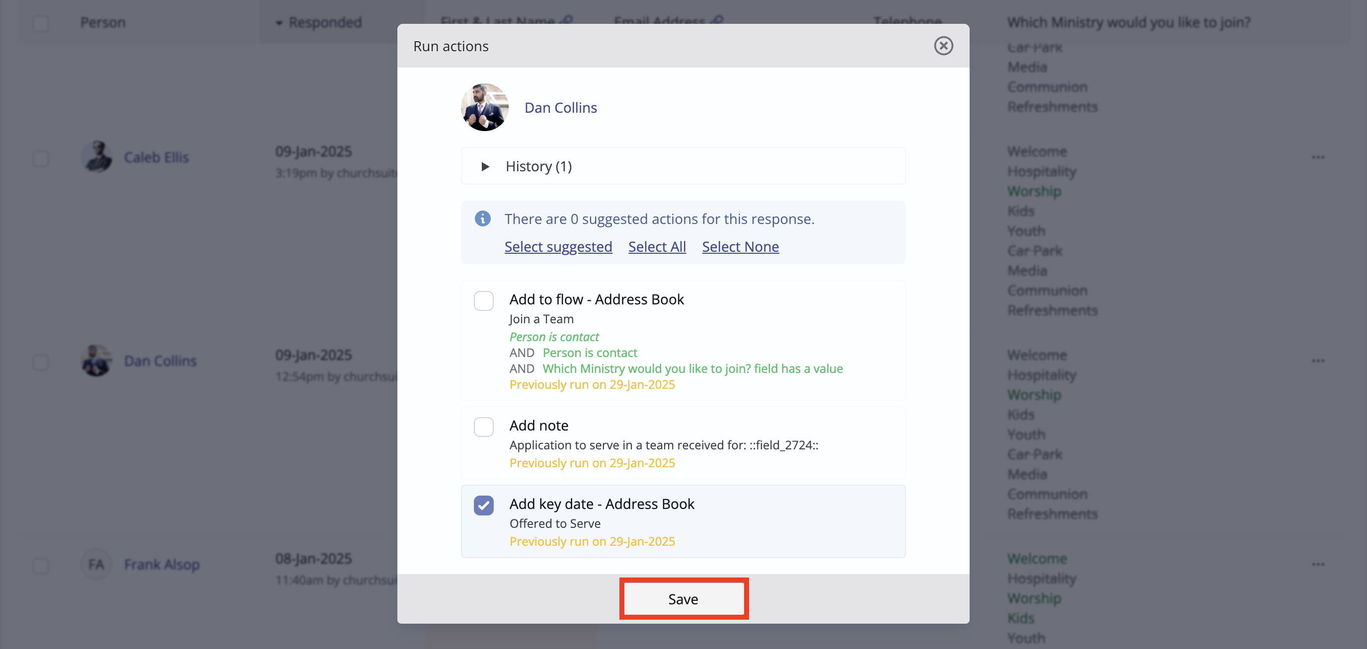Expand the History (1) section
This screenshot has height=649, width=1367.
[683, 166]
